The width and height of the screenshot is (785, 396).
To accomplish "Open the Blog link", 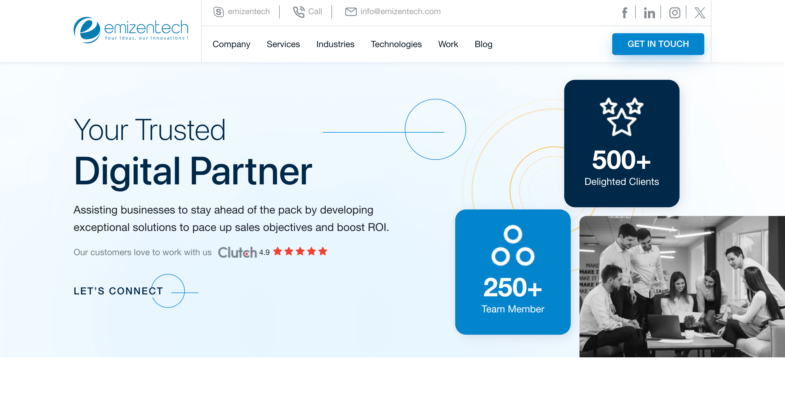I will pos(483,44).
